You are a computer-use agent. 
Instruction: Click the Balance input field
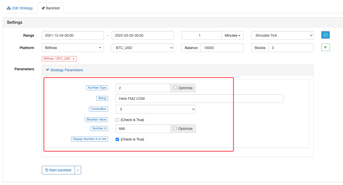click(222, 48)
